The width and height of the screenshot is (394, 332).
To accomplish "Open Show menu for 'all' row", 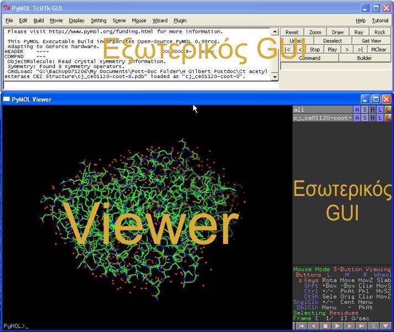I will click(365, 110).
